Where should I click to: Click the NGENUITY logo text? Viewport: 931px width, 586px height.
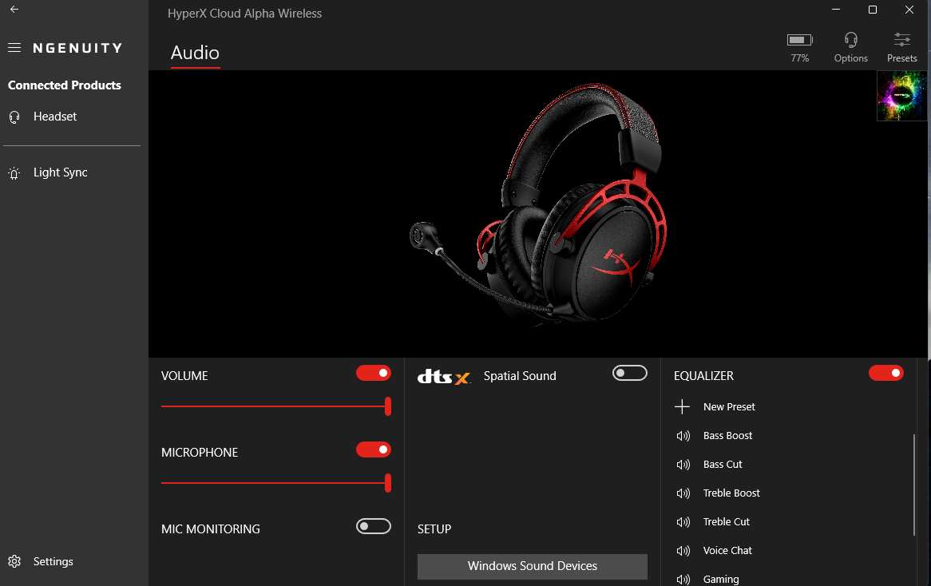[77, 48]
